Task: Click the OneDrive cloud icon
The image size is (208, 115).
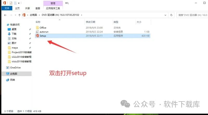Action: tap(8, 68)
